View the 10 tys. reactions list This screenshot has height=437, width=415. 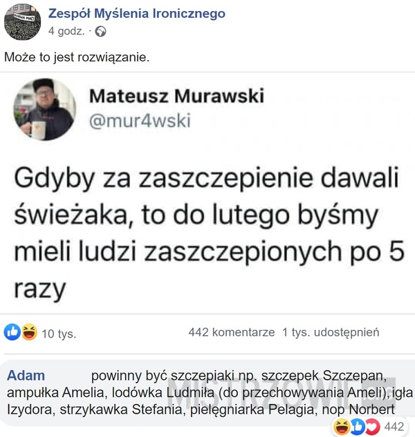59,333
